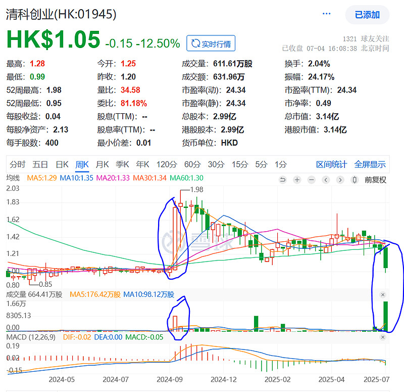Click the 已添加 watchlist button
This screenshot has height=392, width=404.
pos(367,15)
